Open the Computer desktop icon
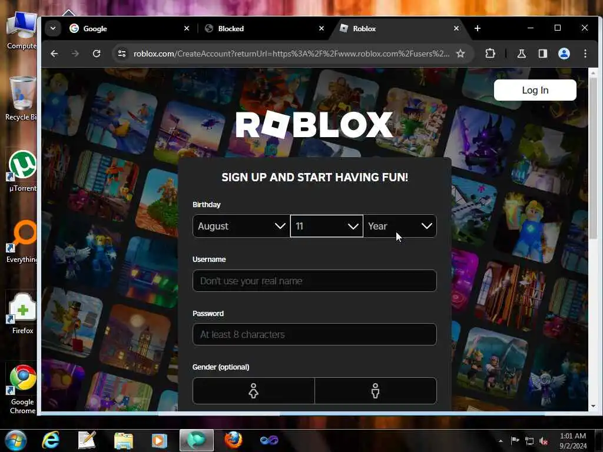 (x=22, y=31)
